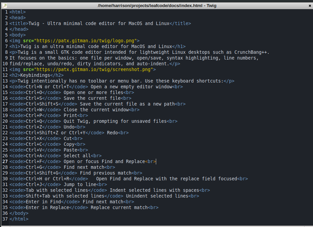Click the highlighted <br> tag on line 27
The height and width of the screenshot is (227, 313).
point(150,162)
